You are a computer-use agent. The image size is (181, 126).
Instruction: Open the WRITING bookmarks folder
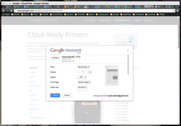126,14
